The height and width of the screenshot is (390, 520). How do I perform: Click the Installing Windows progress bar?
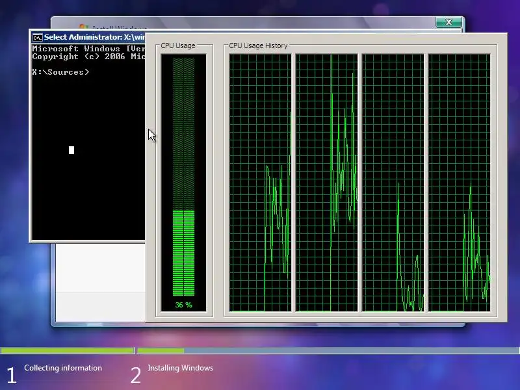(328, 350)
